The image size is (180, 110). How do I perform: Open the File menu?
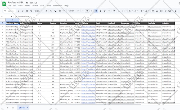[x=9, y=6]
